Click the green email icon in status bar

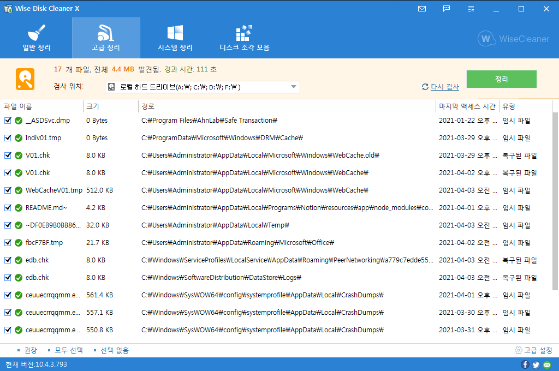[547, 364]
